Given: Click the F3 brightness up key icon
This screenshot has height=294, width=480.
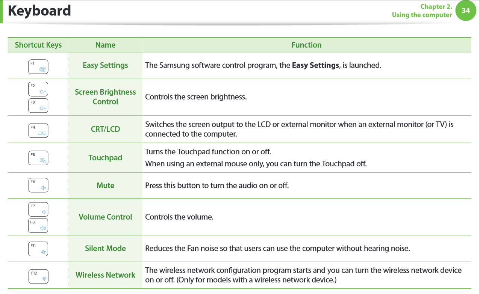Looking at the screenshot, I should click(38, 106).
